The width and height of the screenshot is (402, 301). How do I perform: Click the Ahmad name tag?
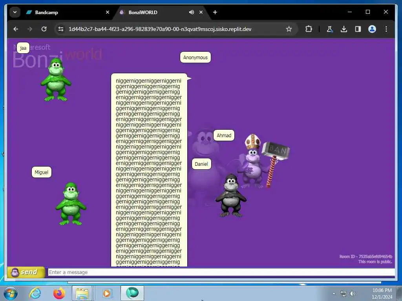tap(224, 135)
